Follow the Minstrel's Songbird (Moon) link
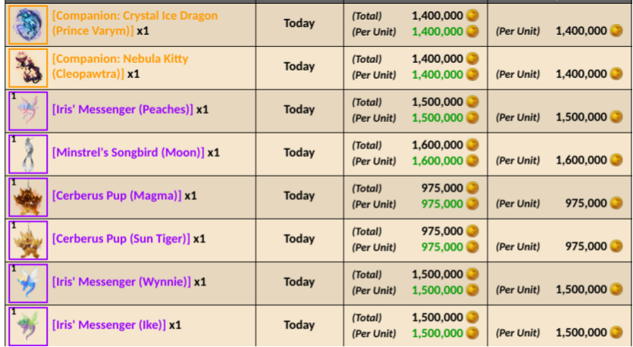 tap(128, 152)
